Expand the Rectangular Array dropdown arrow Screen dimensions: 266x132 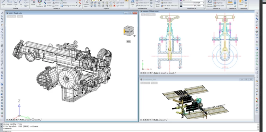(76, 6)
